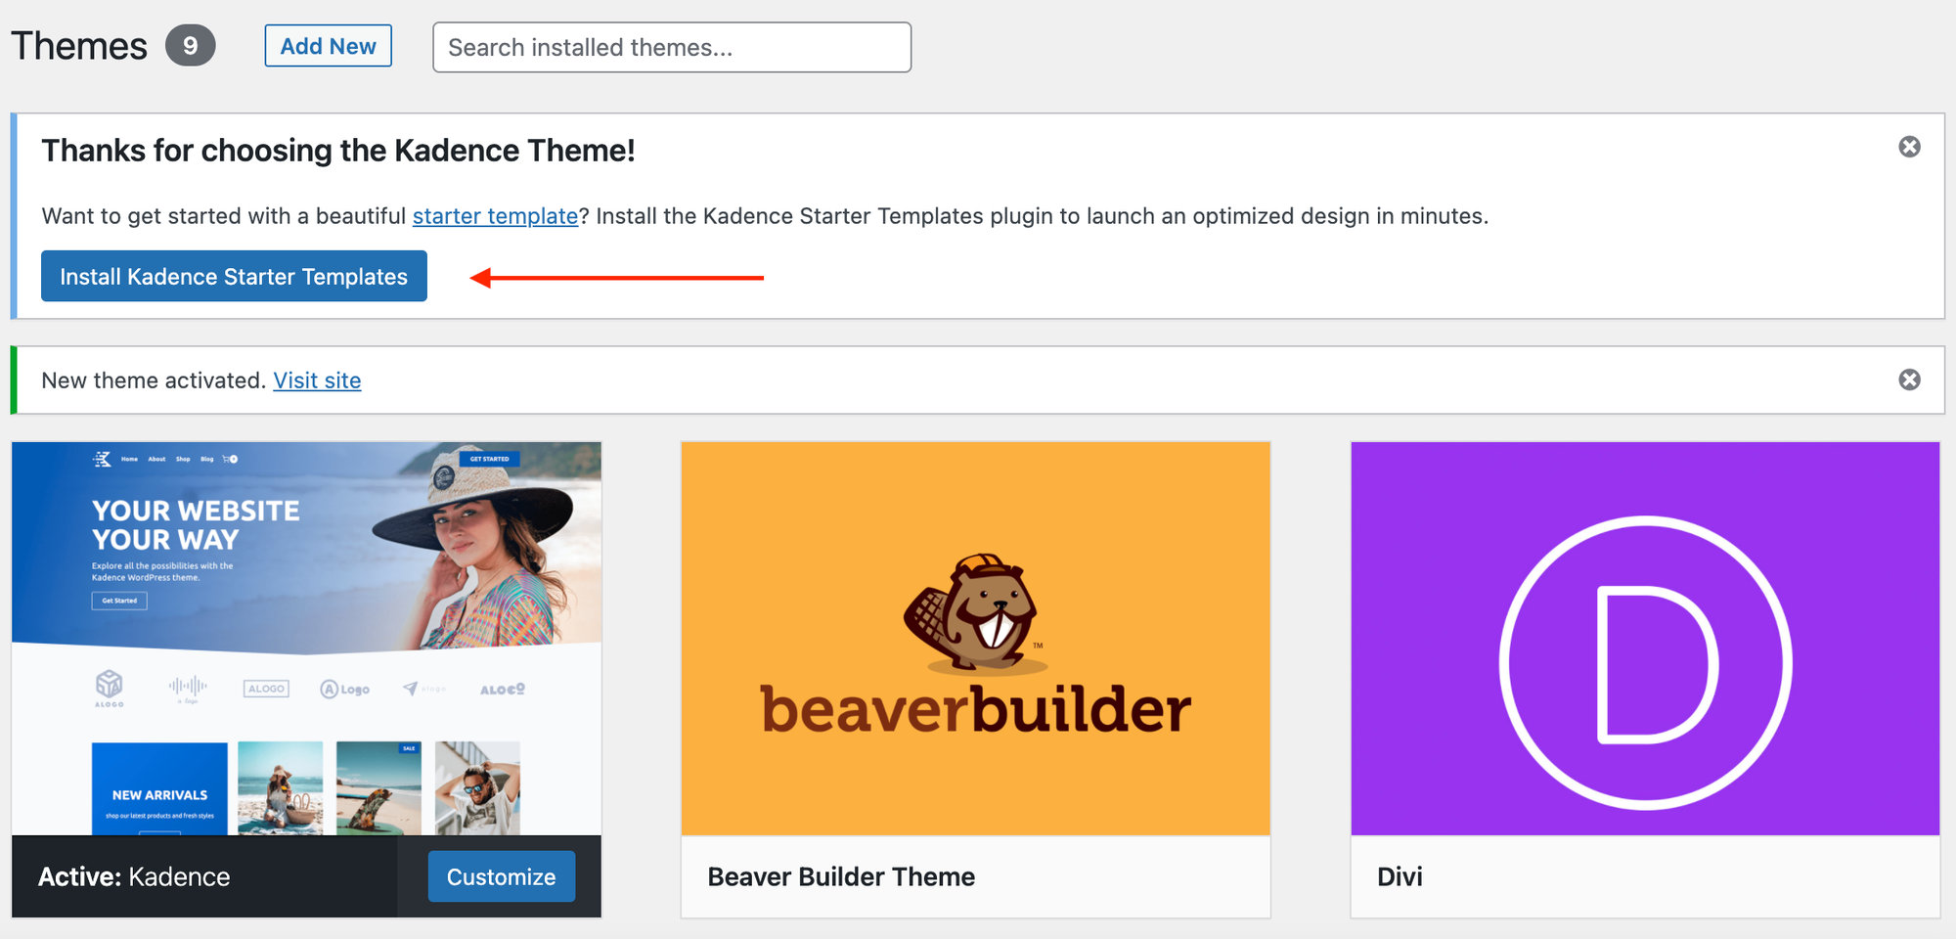Dismiss the Kadence Theme welcome notice
The height and width of the screenshot is (939, 1956).
1909,147
